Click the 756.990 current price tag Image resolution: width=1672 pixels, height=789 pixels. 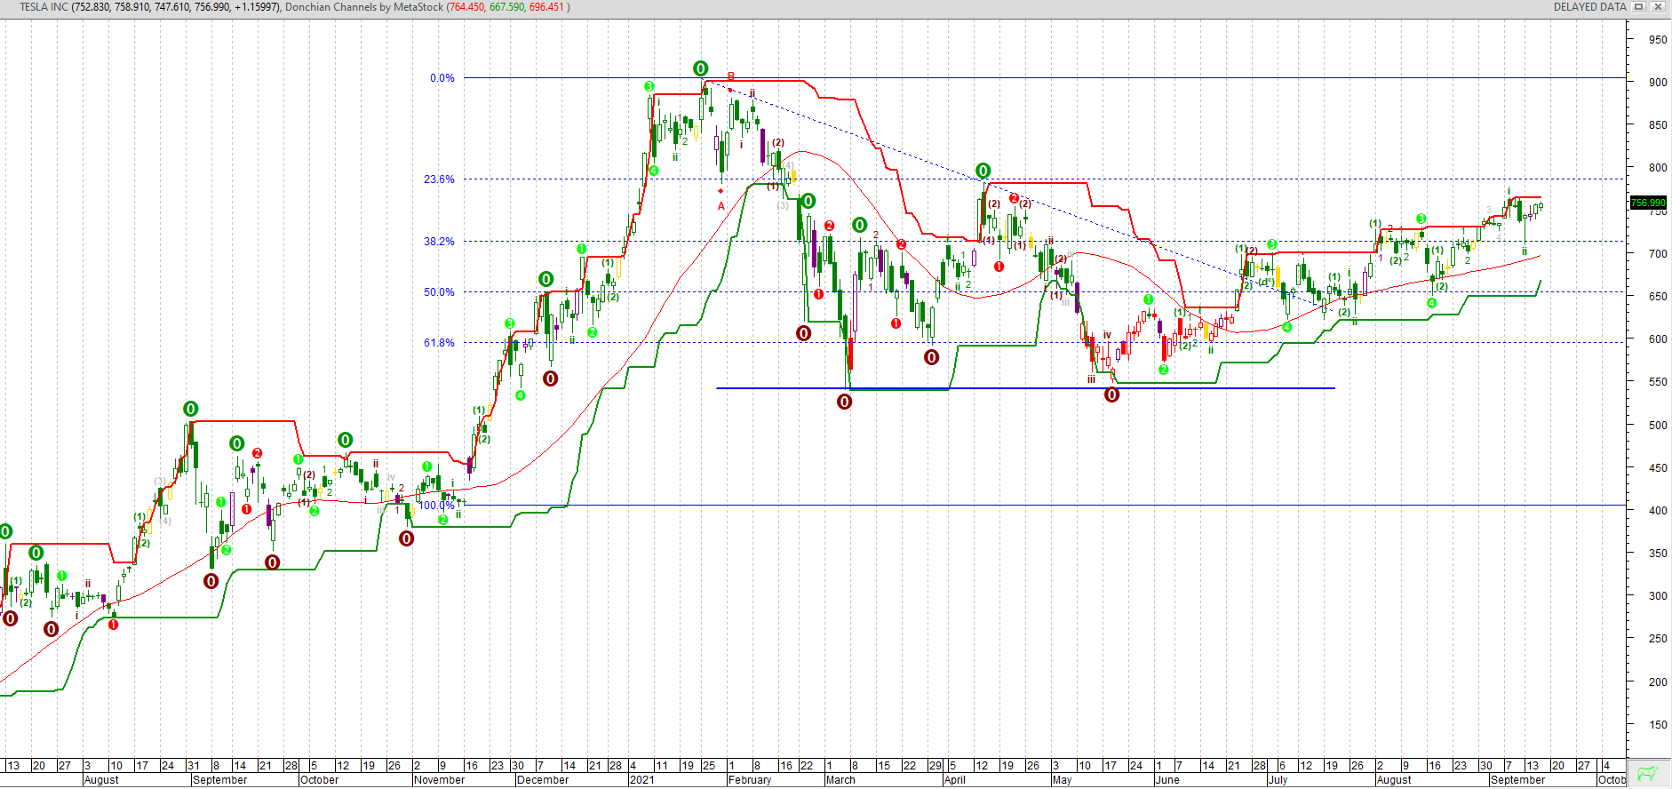click(1648, 203)
